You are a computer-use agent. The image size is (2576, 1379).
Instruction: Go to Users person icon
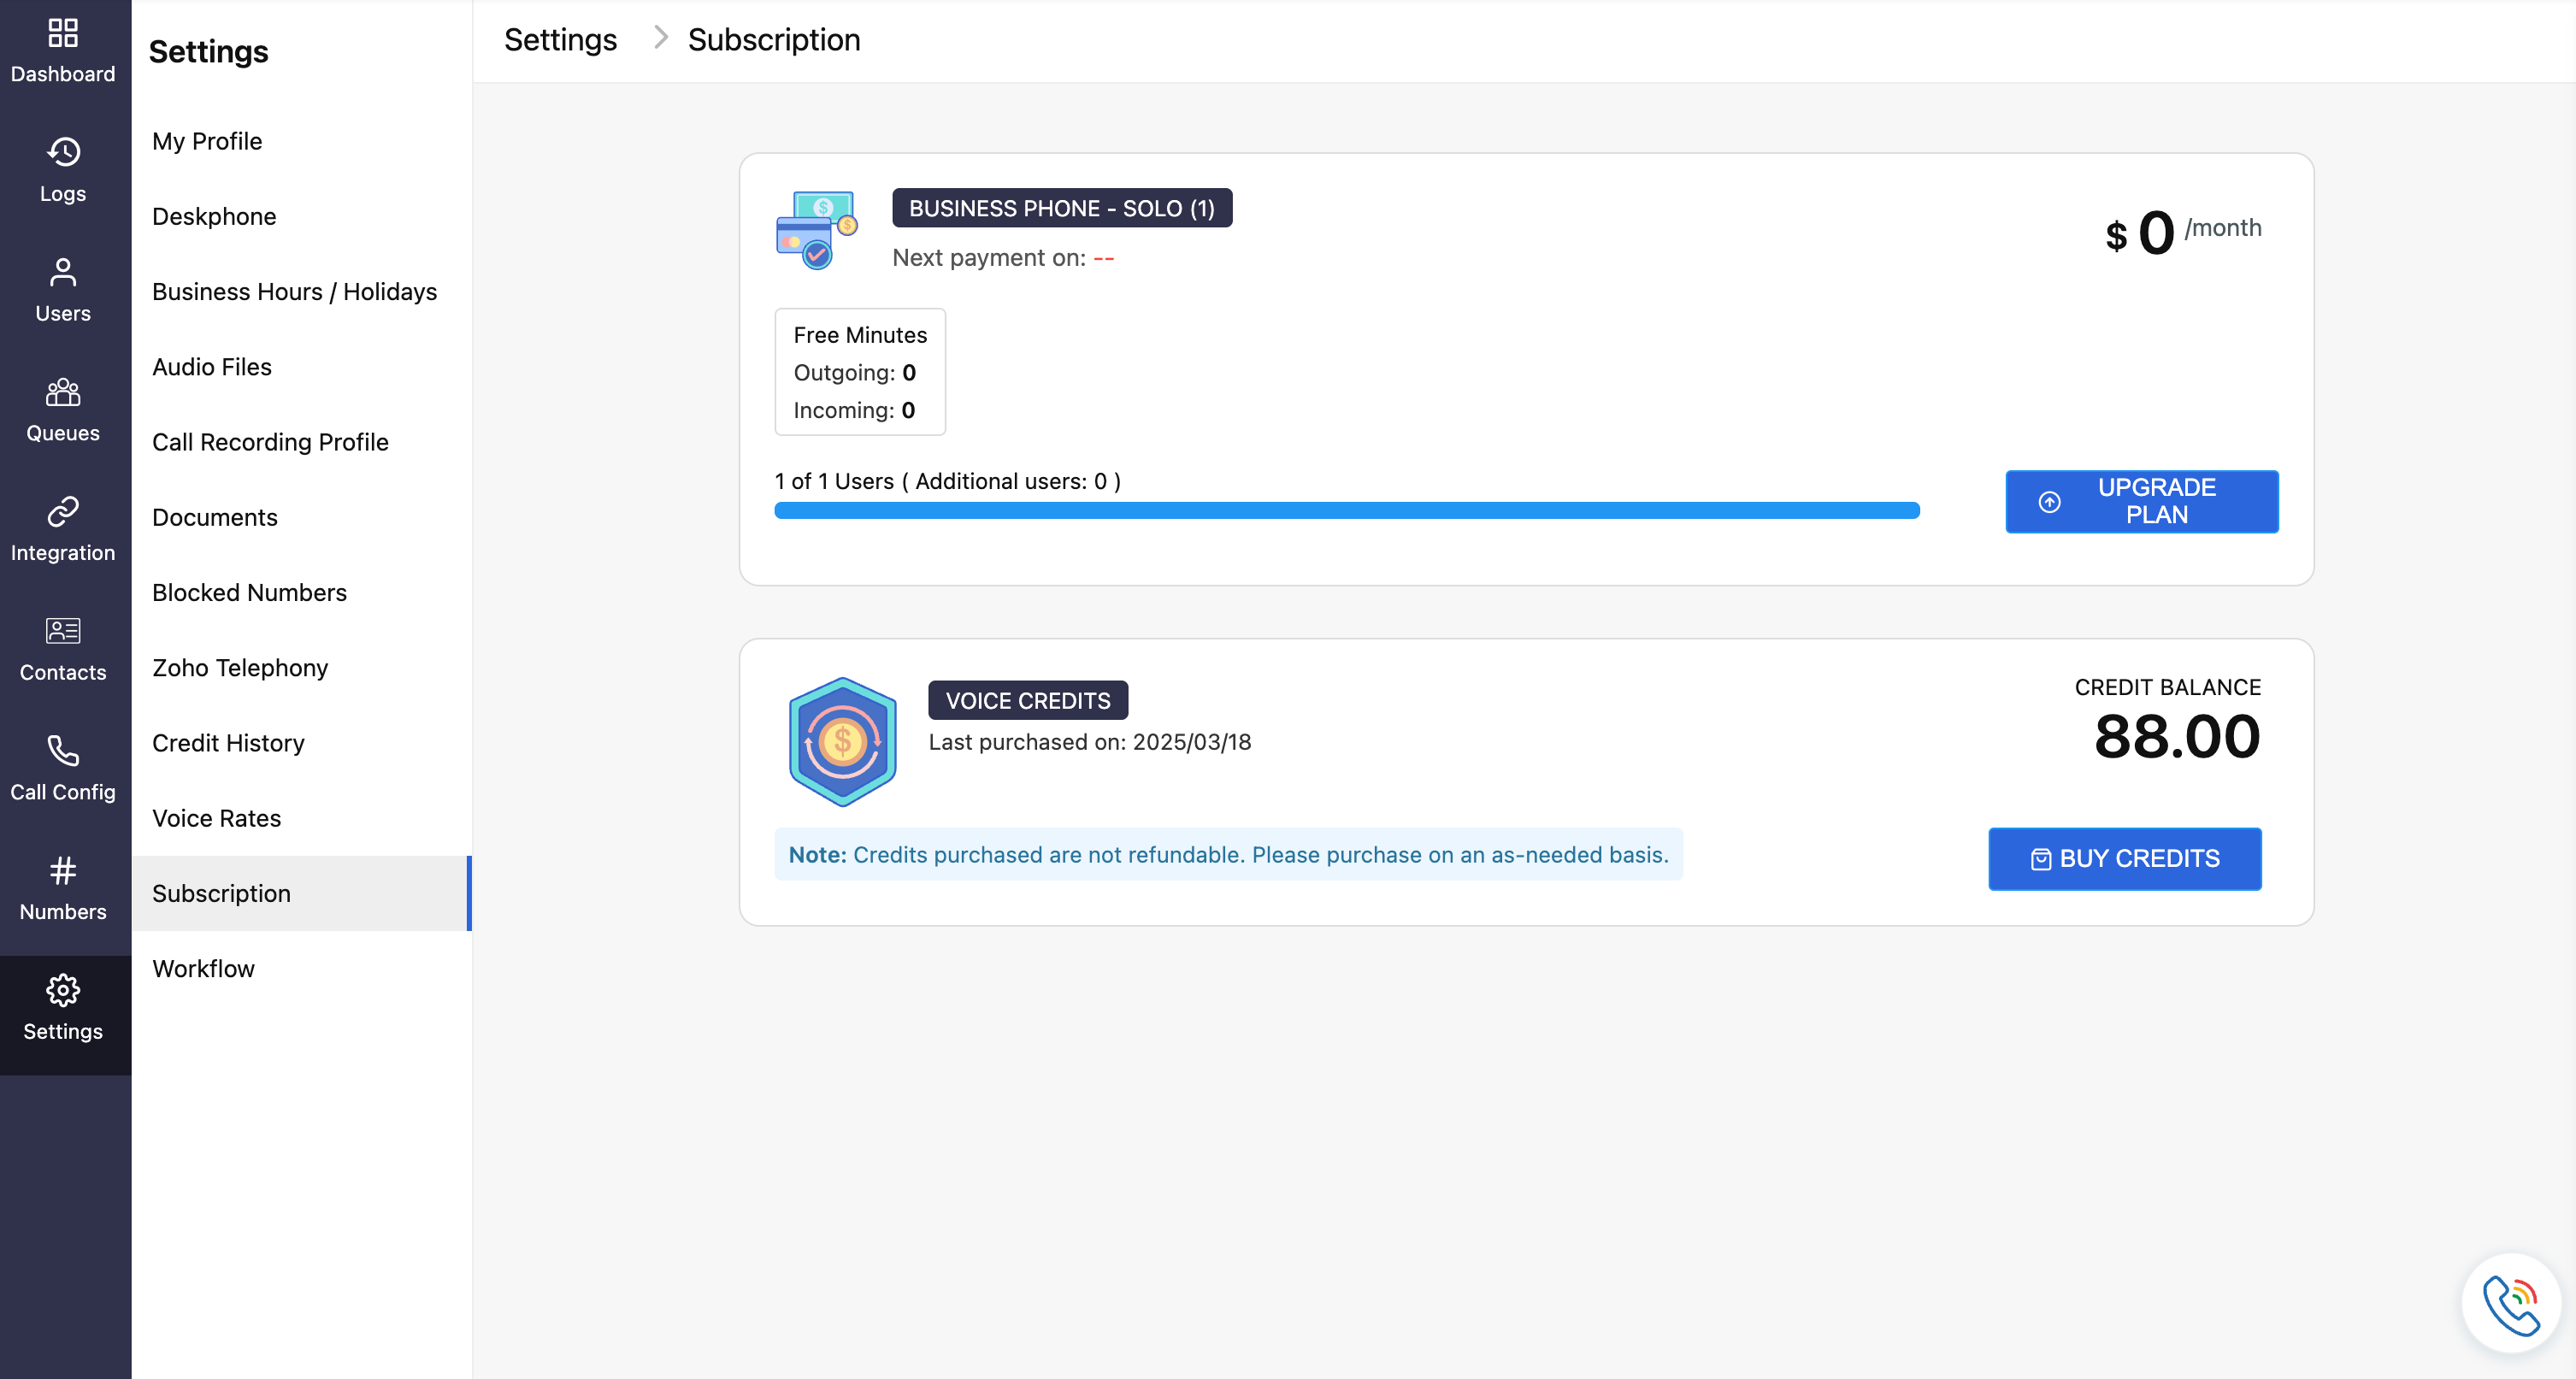click(63, 272)
